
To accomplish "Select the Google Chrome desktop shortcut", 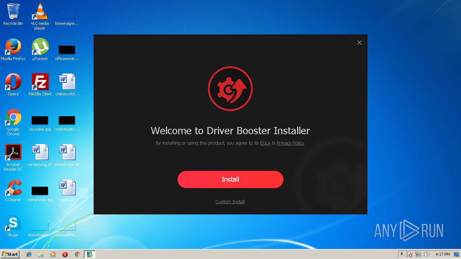I will 13,122.
